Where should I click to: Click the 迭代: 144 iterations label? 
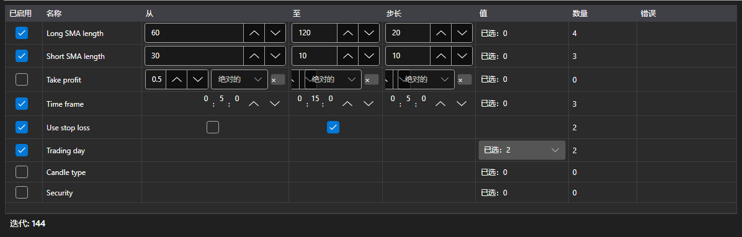[27, 223]
